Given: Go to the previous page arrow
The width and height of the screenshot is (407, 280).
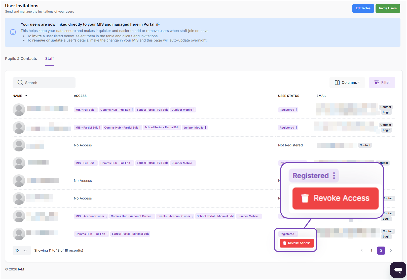Looking at the screenshot, I should tap(361, 251).
